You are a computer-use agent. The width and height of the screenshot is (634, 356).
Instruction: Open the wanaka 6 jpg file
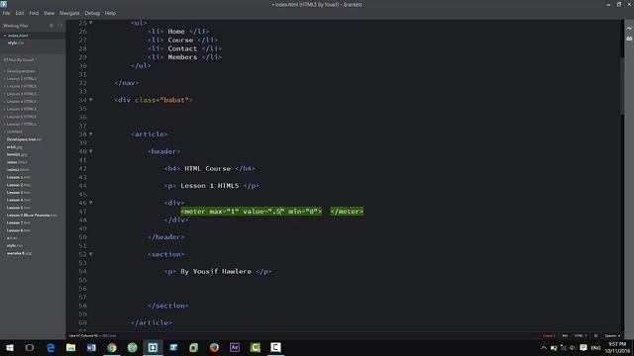19,253
